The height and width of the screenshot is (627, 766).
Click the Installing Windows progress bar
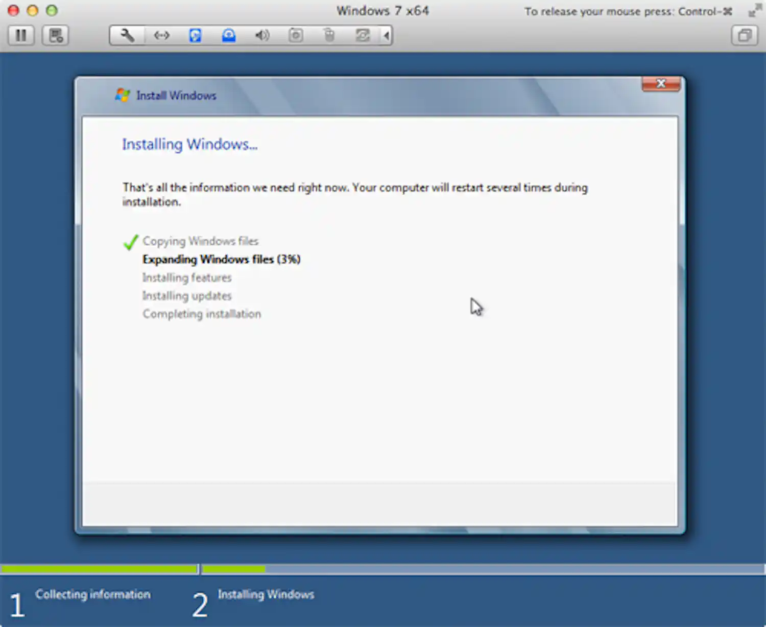click(x=483, y=569)
